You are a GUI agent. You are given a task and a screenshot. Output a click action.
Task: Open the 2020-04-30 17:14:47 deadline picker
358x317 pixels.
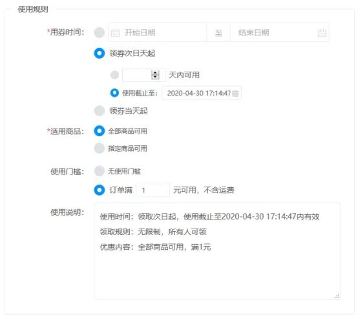point(202,93)
